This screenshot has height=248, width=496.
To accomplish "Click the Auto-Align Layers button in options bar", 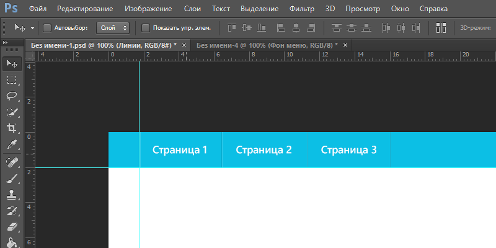I will click(x=441, y=28).
